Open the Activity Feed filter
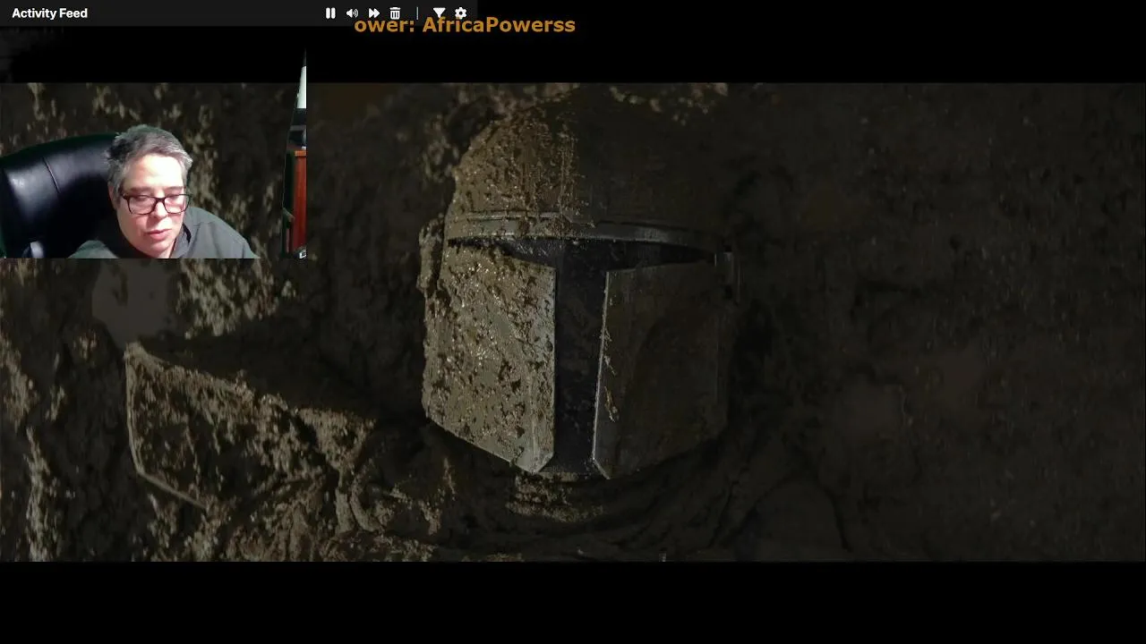1146x644 pixels. pyautogui.click(x=439, y=13)
